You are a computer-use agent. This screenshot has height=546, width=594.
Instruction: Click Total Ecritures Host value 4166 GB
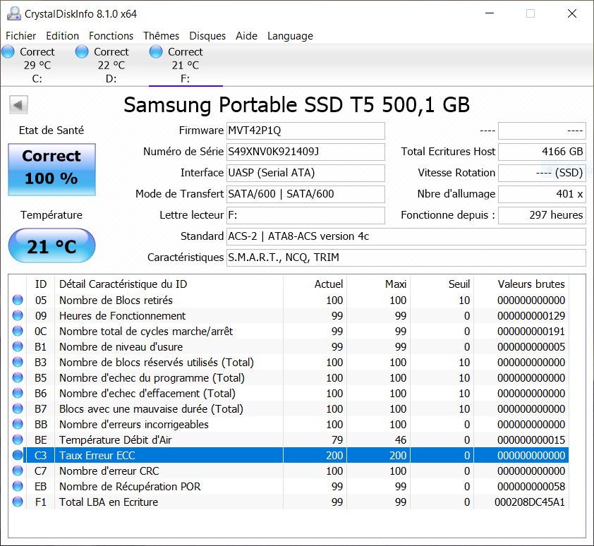542,152
